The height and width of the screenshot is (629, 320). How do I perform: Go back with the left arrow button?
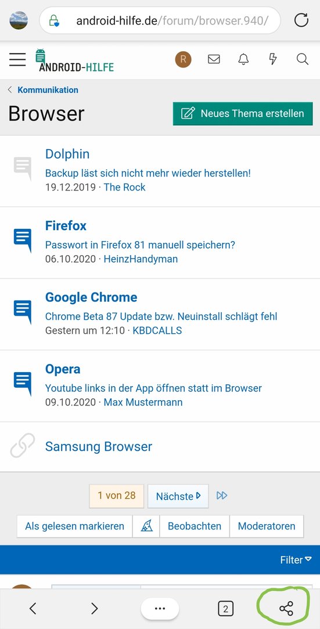click(33, 609)
